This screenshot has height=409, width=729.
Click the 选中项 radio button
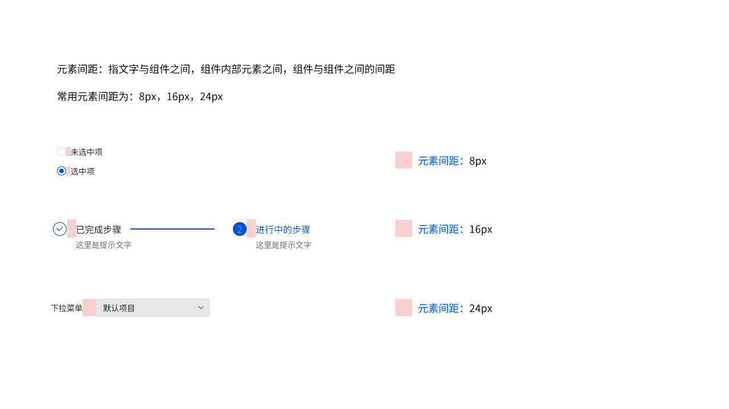tap(62, 171)
